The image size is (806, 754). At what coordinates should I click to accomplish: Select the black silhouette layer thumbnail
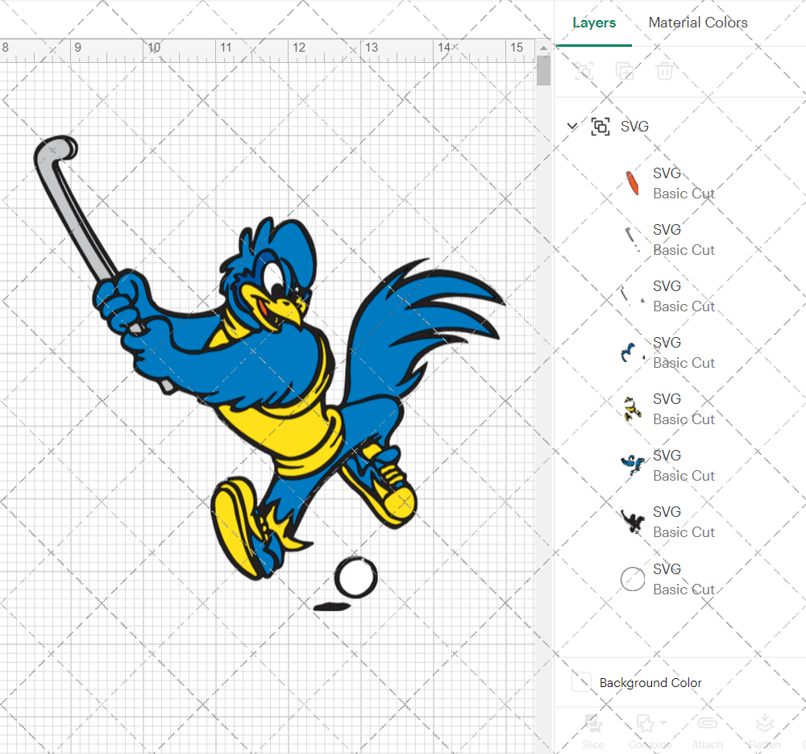[x=632, y=522]
